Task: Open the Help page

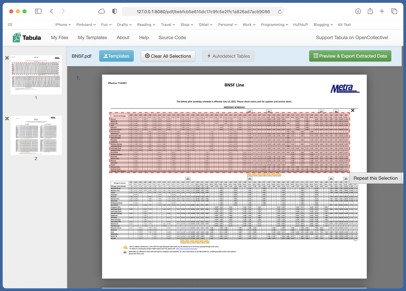Action: 144,37
